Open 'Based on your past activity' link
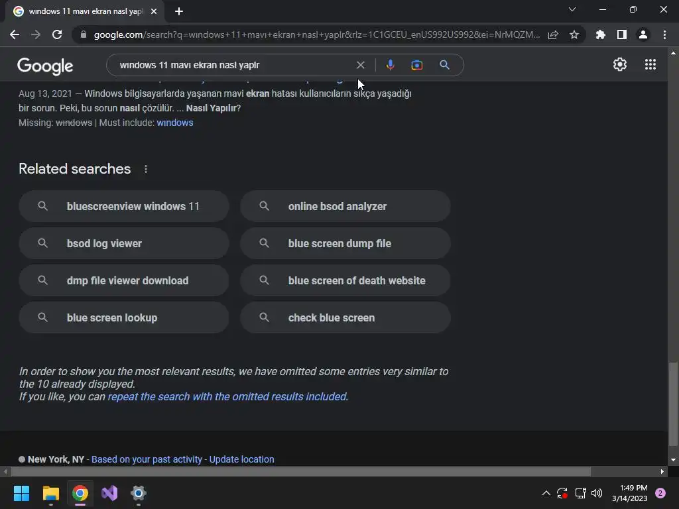679x509 pixels. (147, 459)
